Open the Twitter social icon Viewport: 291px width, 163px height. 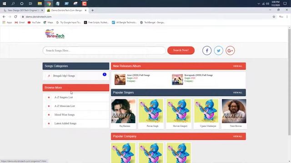point(219,50)
